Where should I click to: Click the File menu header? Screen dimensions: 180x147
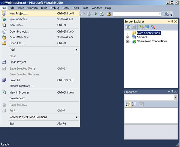click(x=4, y=8)
